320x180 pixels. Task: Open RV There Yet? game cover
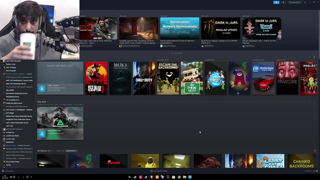point(192,78)
